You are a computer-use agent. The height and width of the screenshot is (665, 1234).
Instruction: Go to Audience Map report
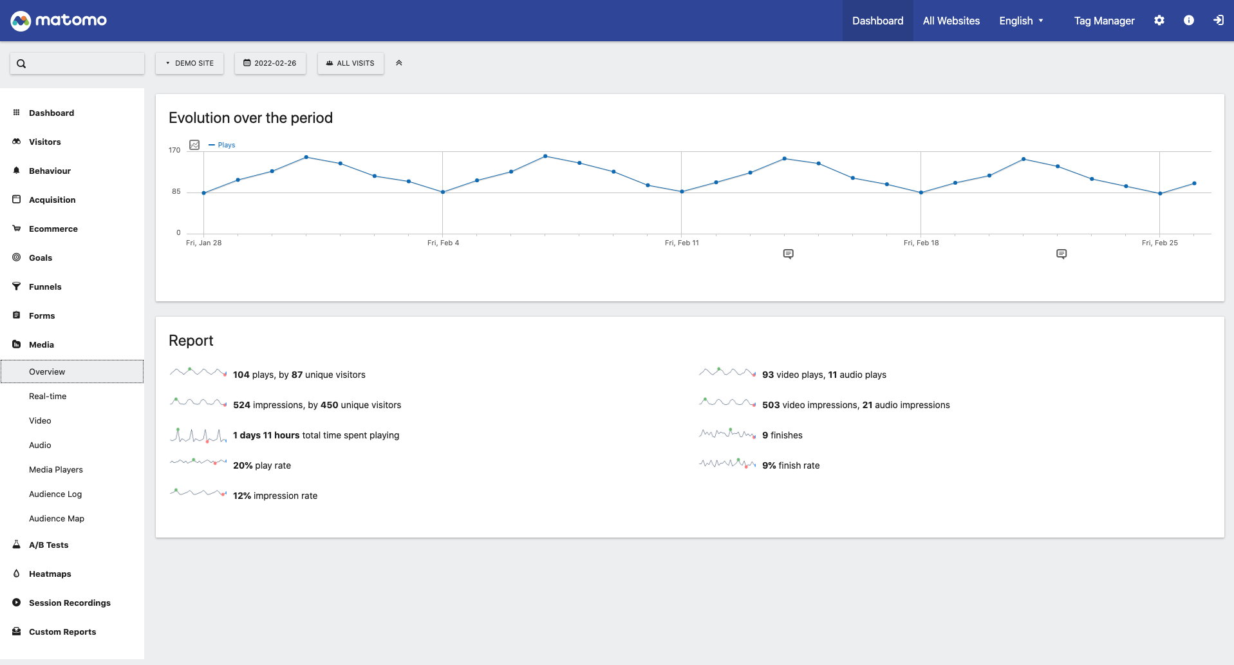tap(57, 519)
